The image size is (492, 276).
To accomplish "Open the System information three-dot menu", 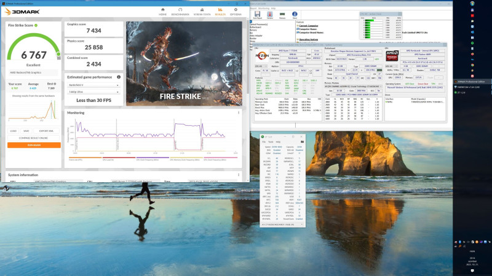I will (x=239, y=175).
